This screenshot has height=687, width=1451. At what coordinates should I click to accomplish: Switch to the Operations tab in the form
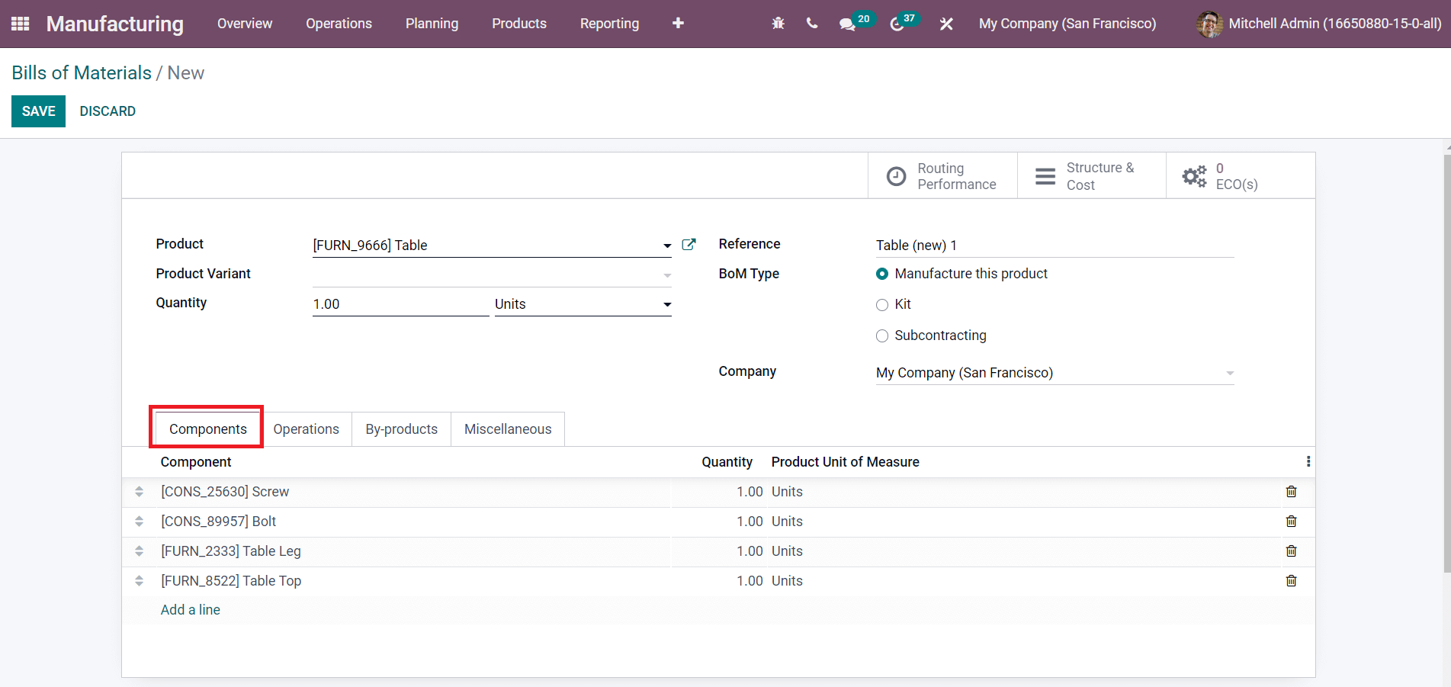tap(307, 429)
